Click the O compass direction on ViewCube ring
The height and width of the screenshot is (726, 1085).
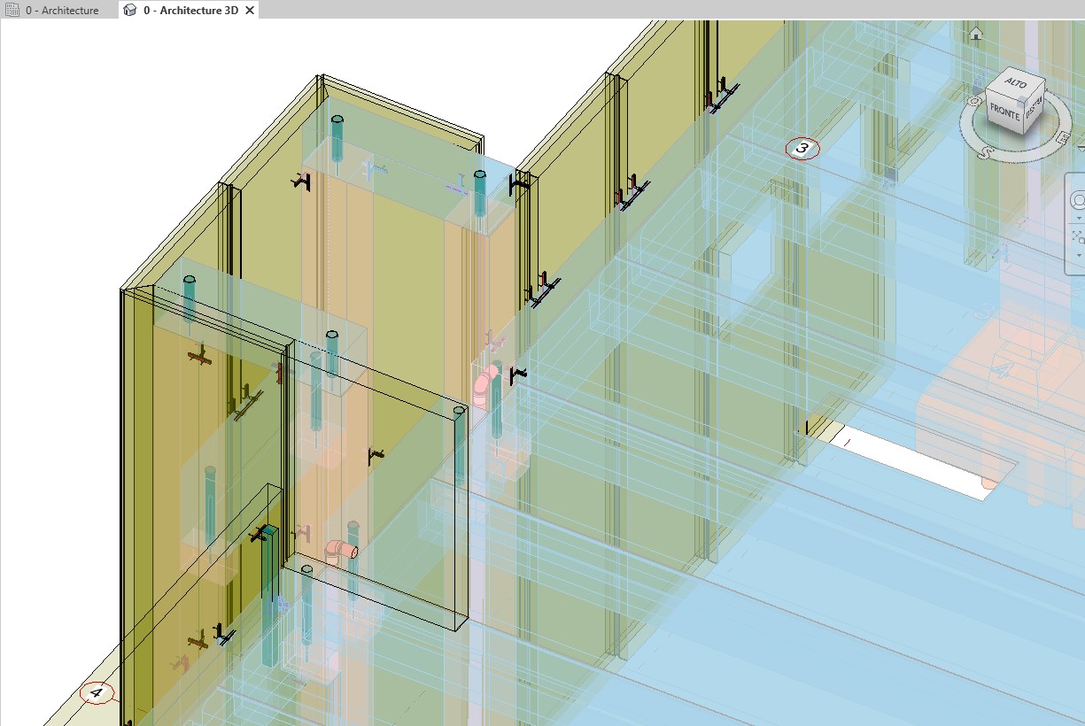973,102
